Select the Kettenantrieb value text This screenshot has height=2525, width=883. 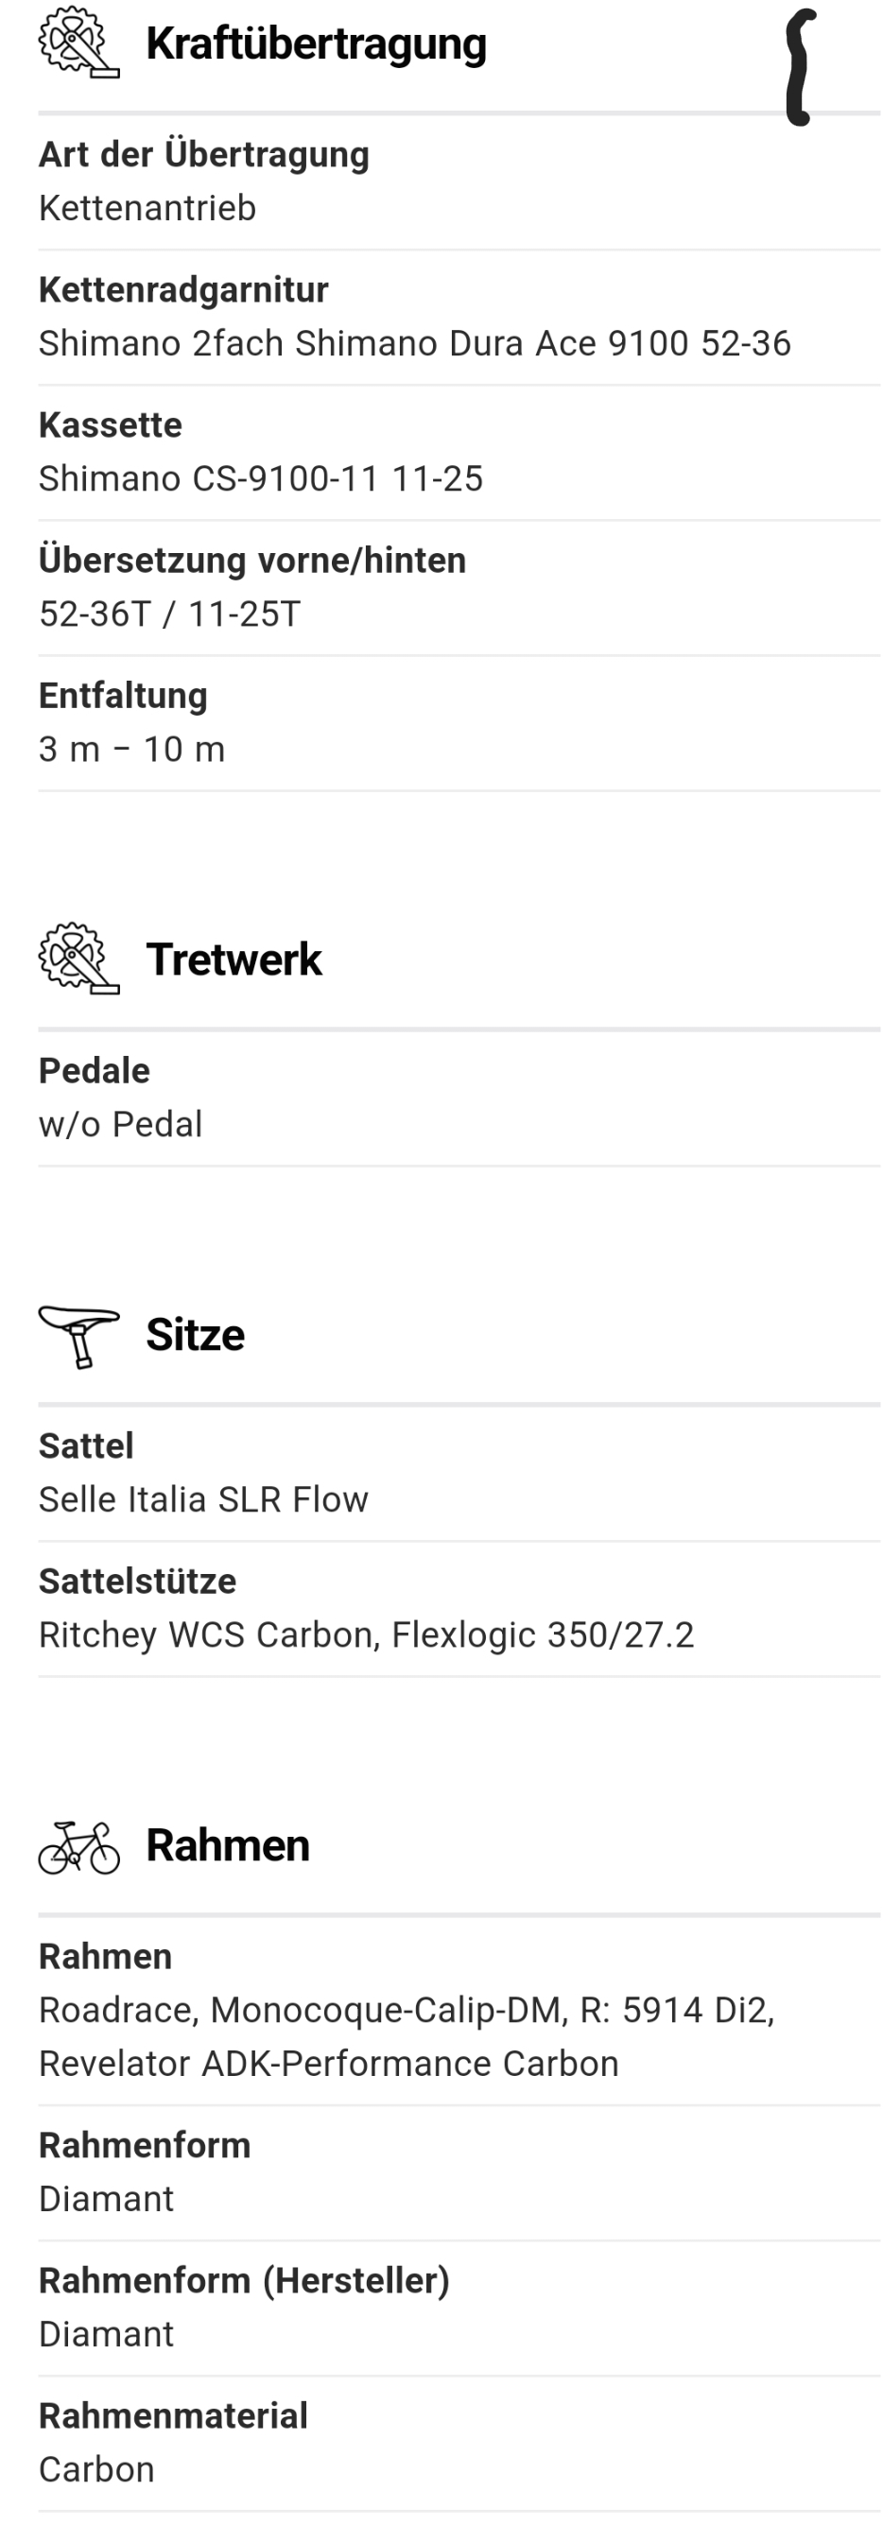147,208
